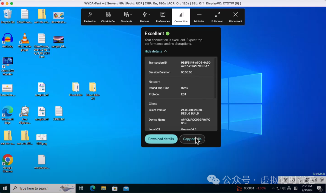Open Microsoft Edge from the taskbar
The image size is (326, 193).
coord(93,188)
